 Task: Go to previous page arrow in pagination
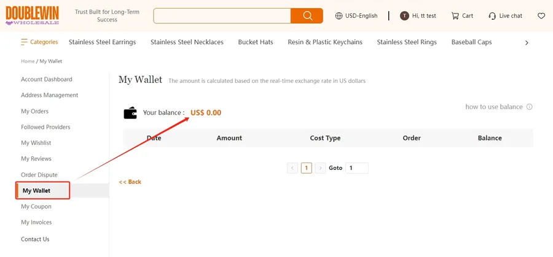292,168
